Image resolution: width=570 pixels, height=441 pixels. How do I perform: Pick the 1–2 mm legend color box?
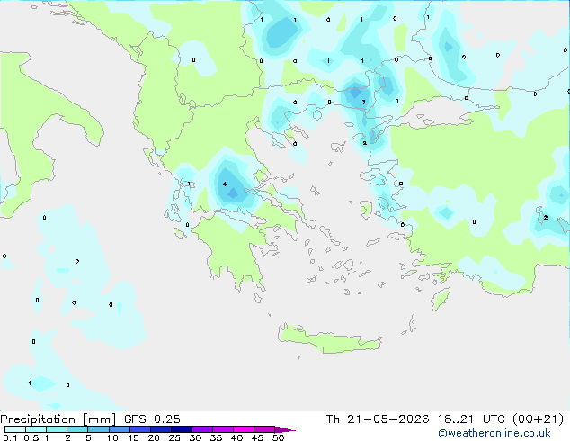click(57, 429)
